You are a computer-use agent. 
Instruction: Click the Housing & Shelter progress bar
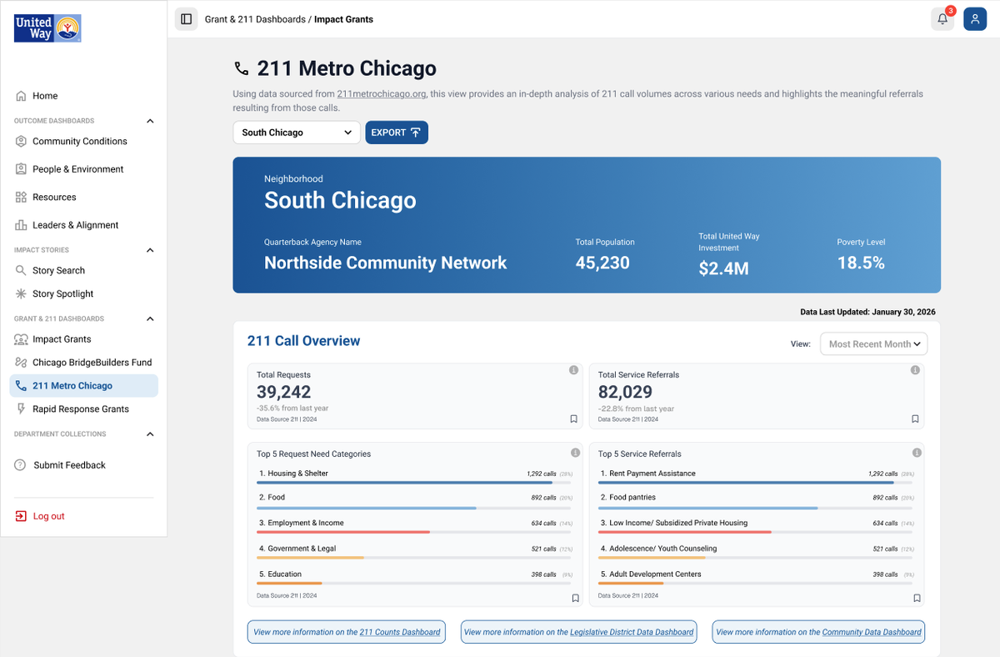[x=414, y=482]
